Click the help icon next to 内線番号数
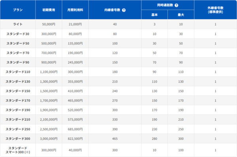 tap(124, 10)
